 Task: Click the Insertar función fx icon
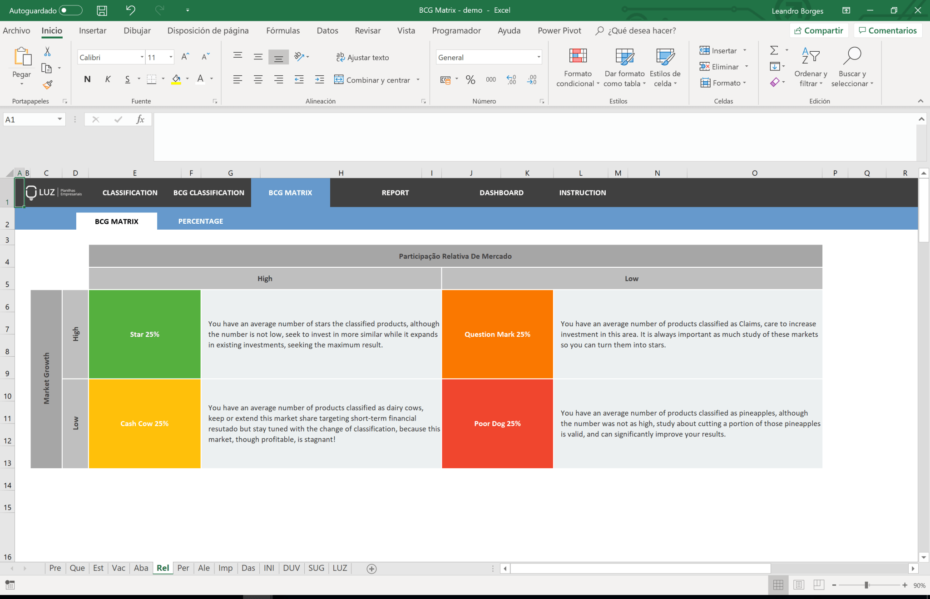point(139,119)
